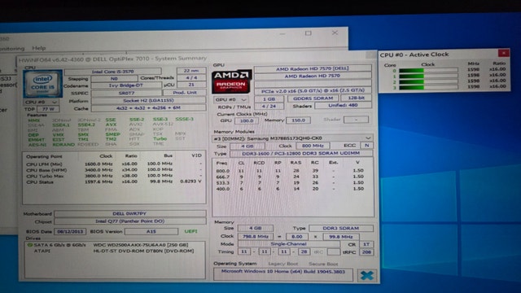The width and height of the screenshot is (521, 293).
Task: Click the 128-bit bus width field
Action: [x=357, y=98]
